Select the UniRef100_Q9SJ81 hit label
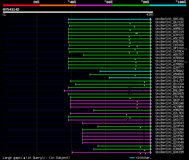This screenshot has width=189, height=160. 170,19
